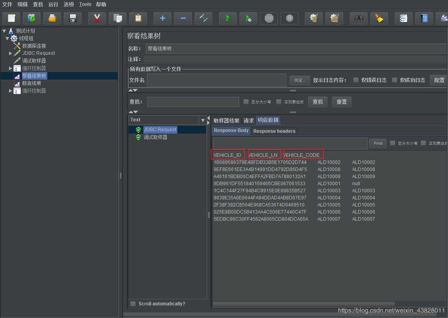Clear results with the first broom-gear icon
Viewport: 448px width, 318px height.
tap(314, 18)
